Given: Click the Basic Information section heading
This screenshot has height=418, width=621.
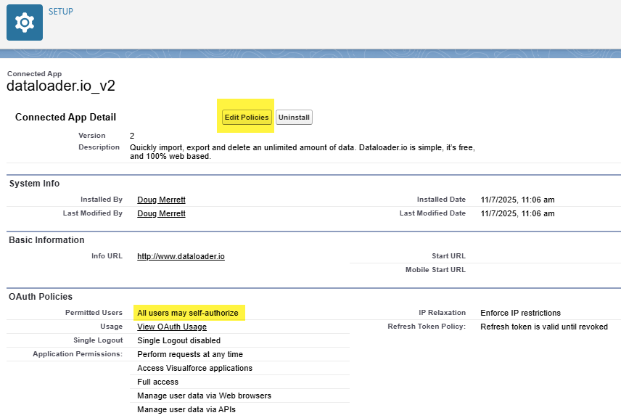Looking at the screenshot, I should tap(46, 240).
